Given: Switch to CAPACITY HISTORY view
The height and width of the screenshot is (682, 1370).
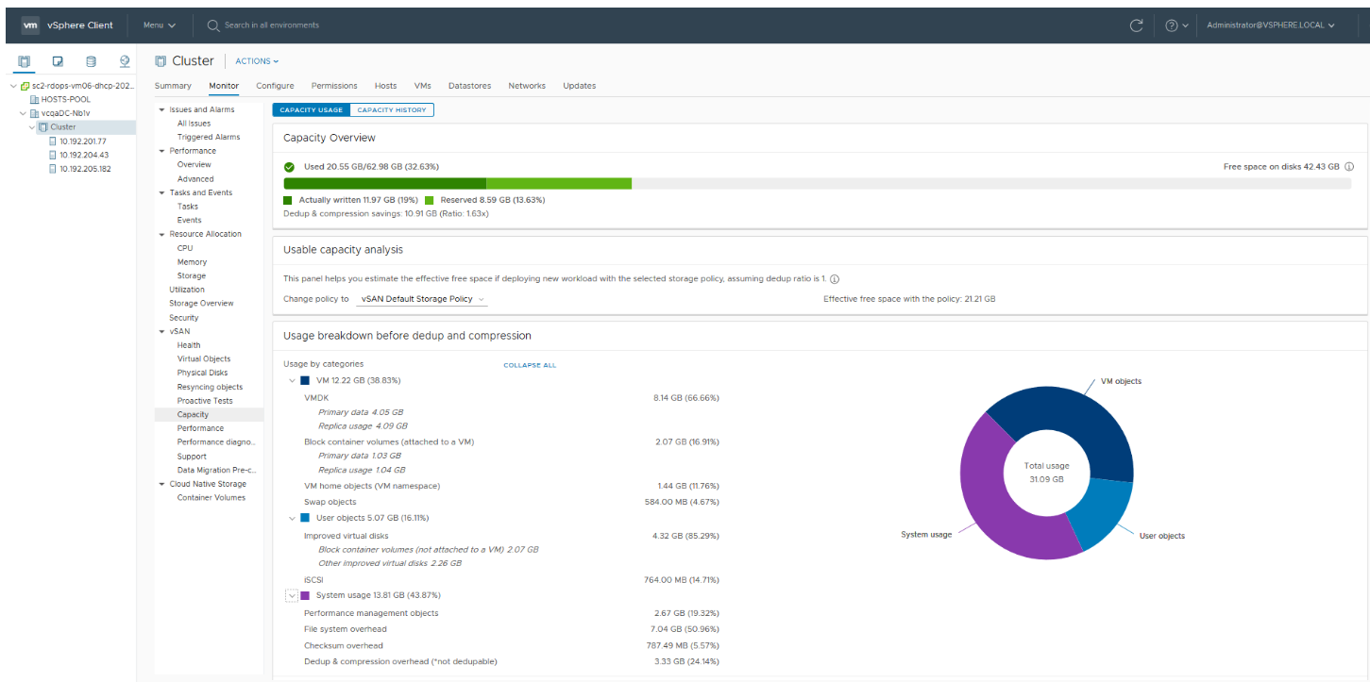Looking at the screenshot, I should [392, 109].
